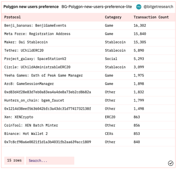177x169 pixels.
Task: Click the checkmark status icon
Action: pyautogui.click(x=170, y=163)
